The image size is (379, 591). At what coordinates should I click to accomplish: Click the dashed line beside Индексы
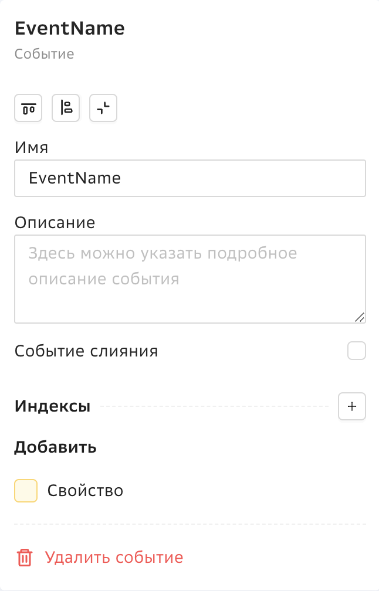tap(214, 406)
